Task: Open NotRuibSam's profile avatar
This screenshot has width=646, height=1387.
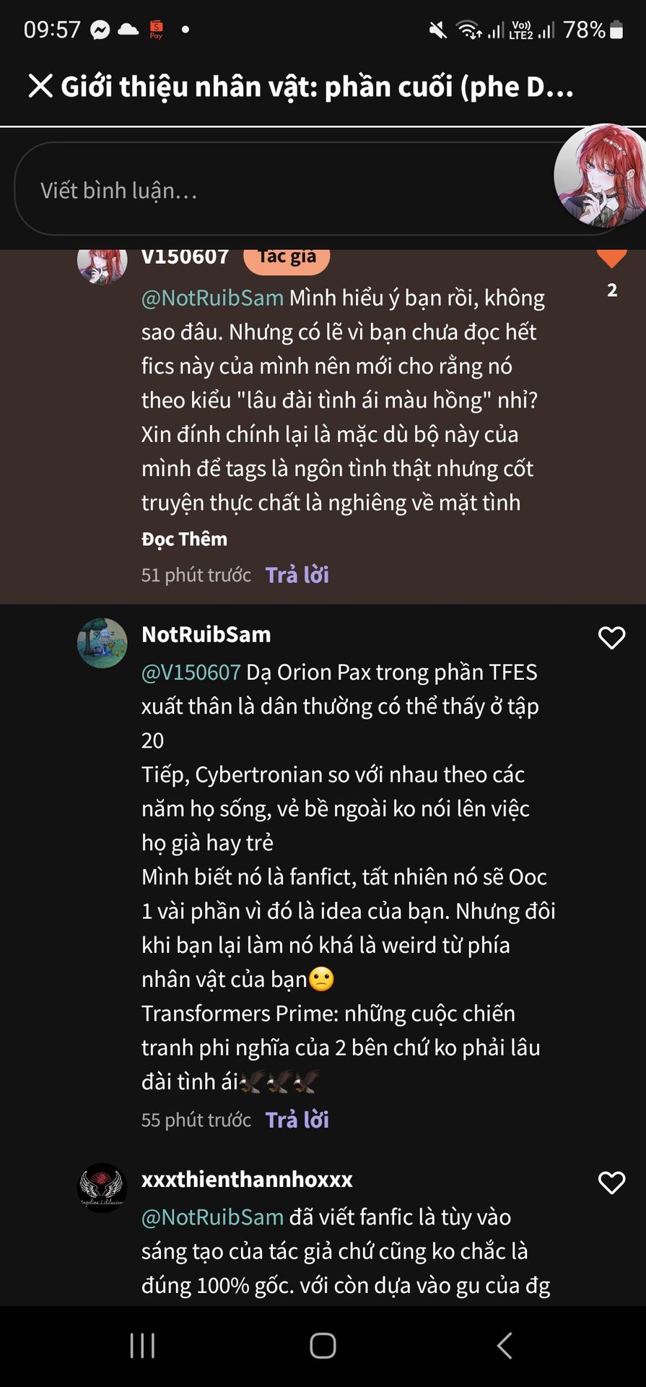Action: click(102, 643)
